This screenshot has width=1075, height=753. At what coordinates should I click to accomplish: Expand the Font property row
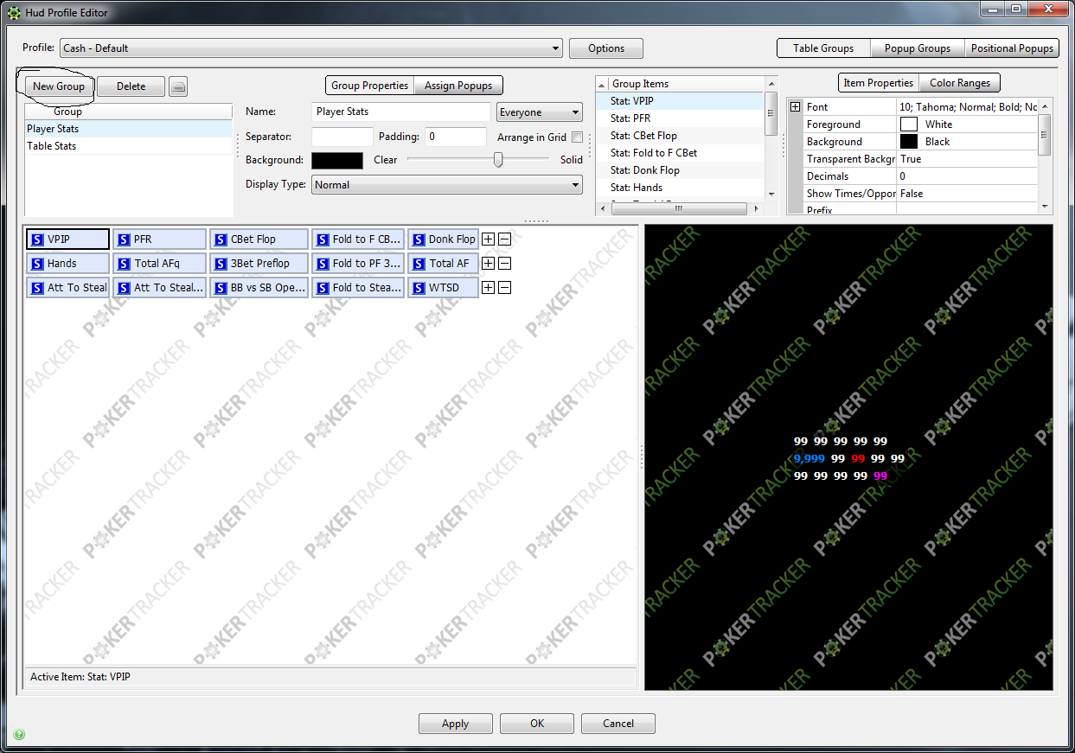pyautogui.click(x=795, y=107)
